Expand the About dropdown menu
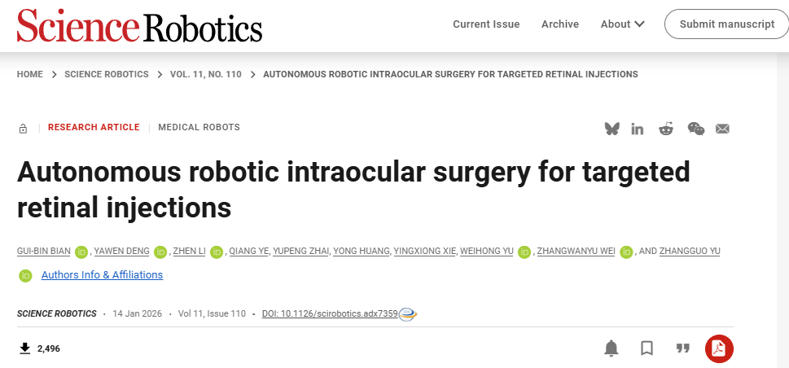Viewport: 789px width, 368px height. (x=623, y=24)
